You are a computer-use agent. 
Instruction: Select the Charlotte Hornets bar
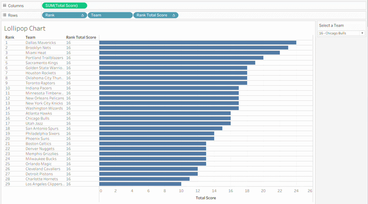(144, 179)
